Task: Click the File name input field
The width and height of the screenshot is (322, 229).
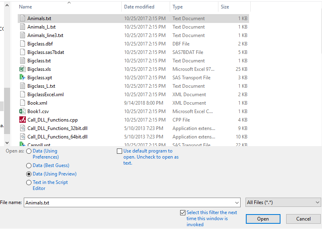Action: [129, 203]
